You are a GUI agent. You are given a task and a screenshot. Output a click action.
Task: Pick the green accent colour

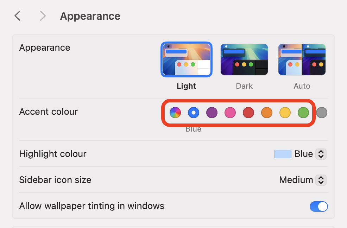(303, 113)
